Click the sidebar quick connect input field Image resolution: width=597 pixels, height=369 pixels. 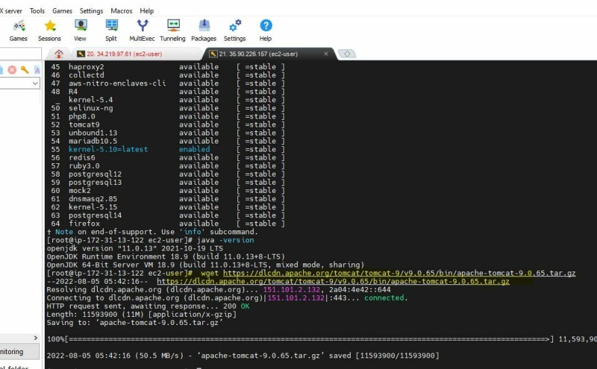click(20, 54)
